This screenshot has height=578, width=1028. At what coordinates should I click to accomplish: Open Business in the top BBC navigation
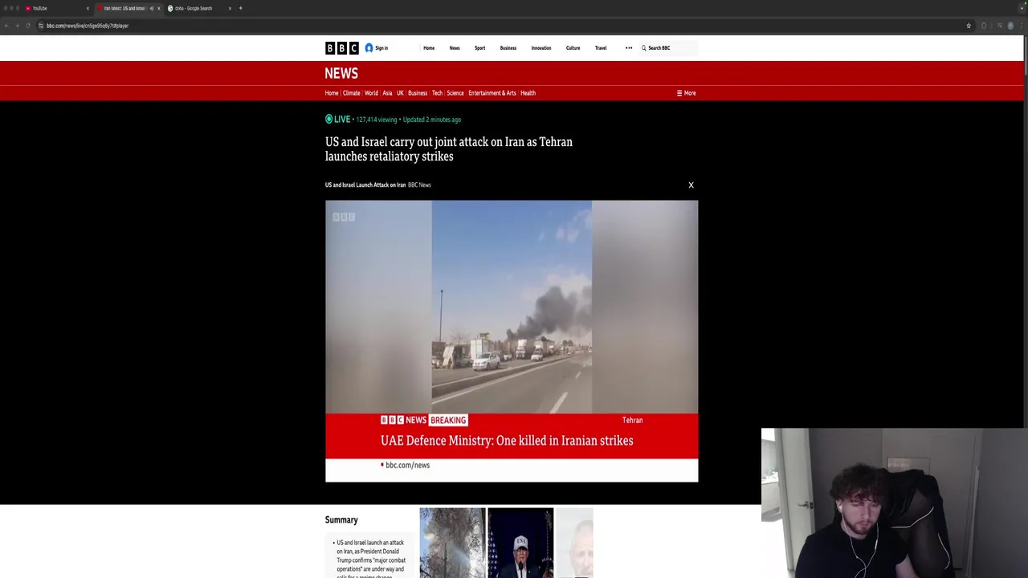[x=508, y=48]
